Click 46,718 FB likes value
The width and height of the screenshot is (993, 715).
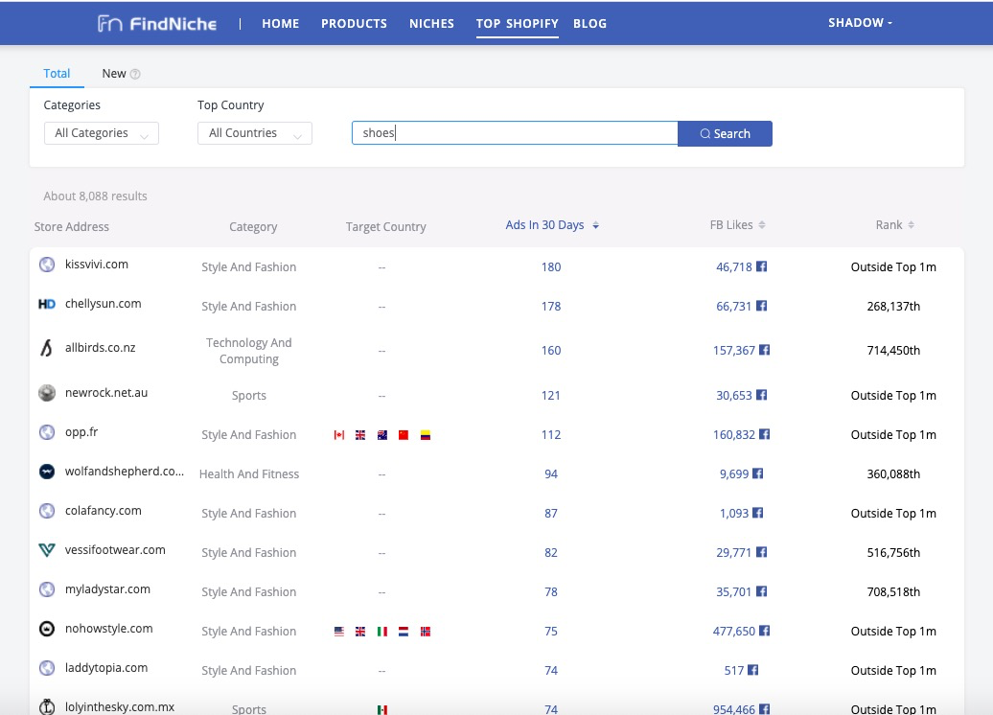[x=733, y=266]
